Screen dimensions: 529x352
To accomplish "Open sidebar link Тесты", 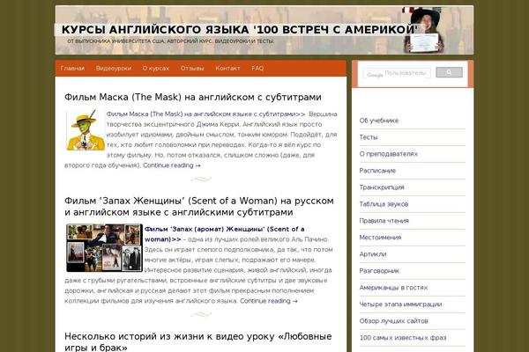I will 369,137.
